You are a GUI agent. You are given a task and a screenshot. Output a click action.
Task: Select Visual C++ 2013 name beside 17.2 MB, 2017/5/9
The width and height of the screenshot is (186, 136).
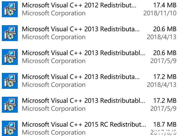[x=84, y=101]
